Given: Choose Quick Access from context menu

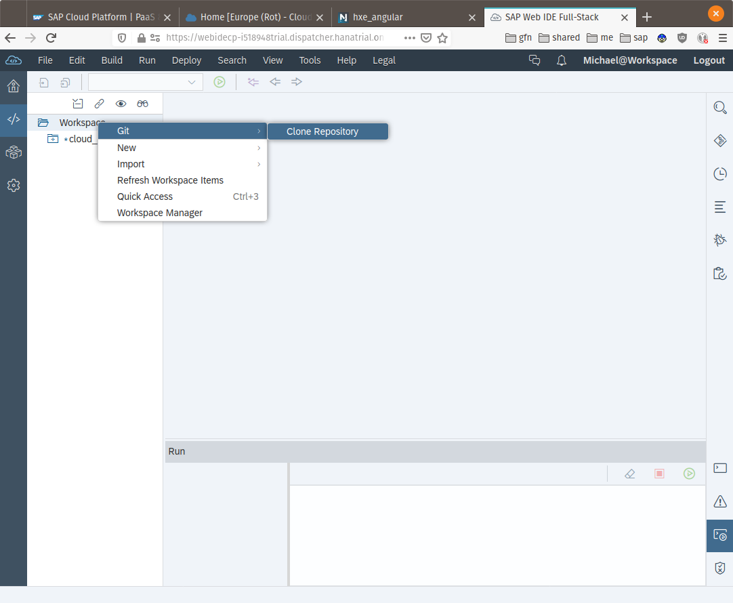Looking at the screenshot, I should (182, 196).
